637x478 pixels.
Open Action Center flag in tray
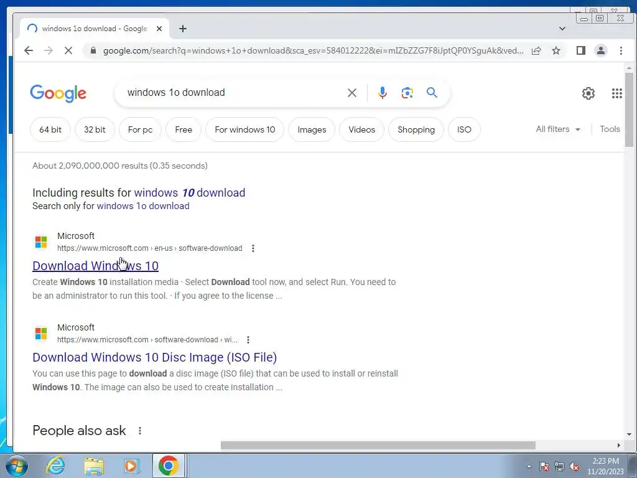click(544, 466)
